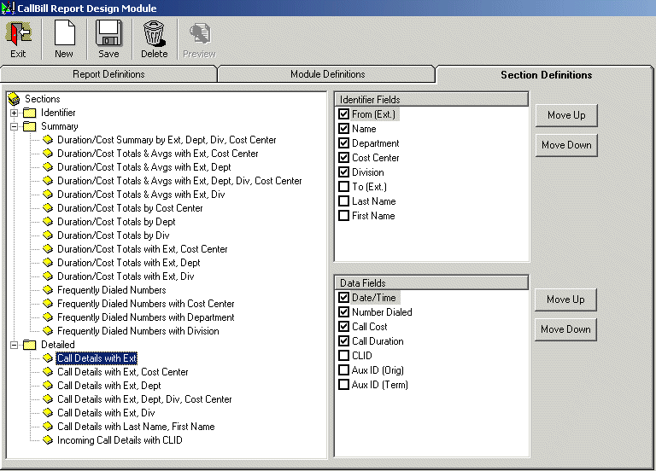The height and width of the screenshot is (471, 656).
Task: Uncheck the From (Ext.) identifier field
Action: point(344,114)
